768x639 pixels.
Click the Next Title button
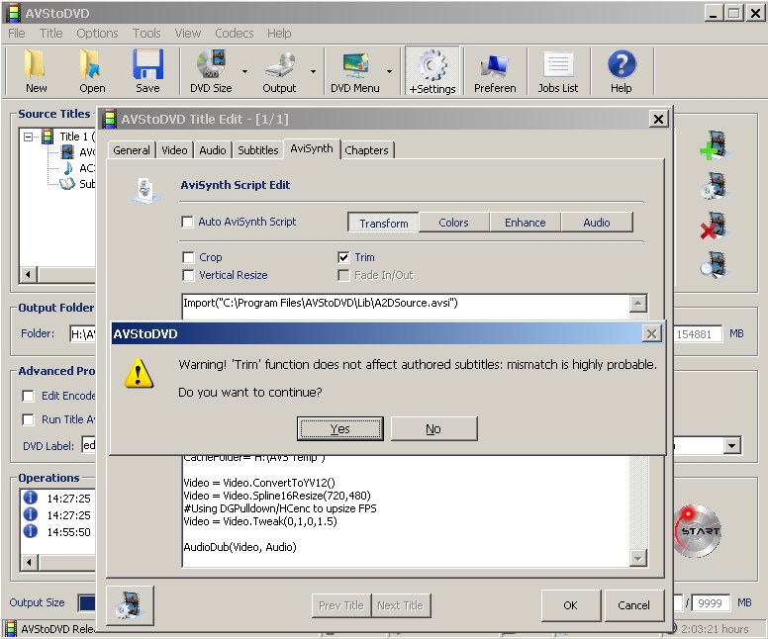click(x=401, y=605)
